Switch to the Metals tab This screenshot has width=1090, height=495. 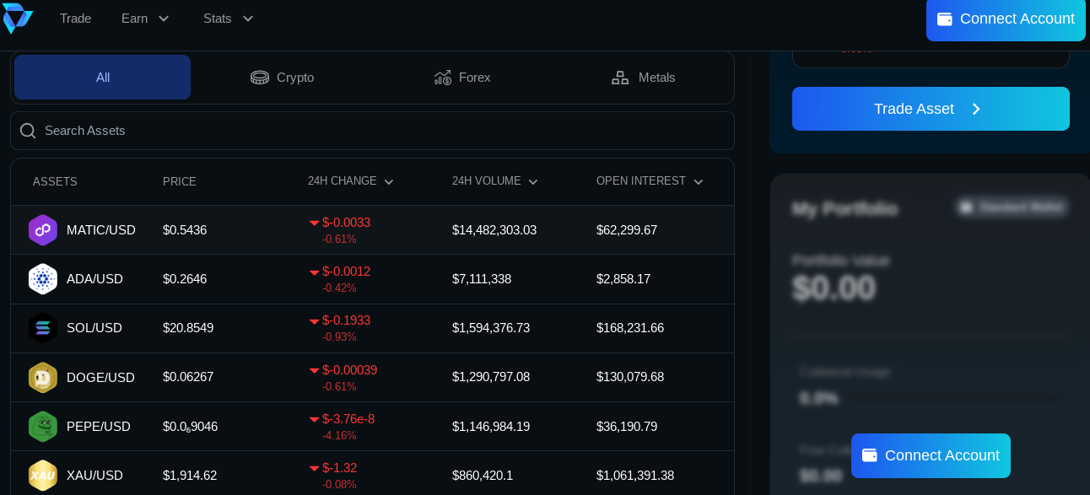pyautogui.click(x=643, y=78)
